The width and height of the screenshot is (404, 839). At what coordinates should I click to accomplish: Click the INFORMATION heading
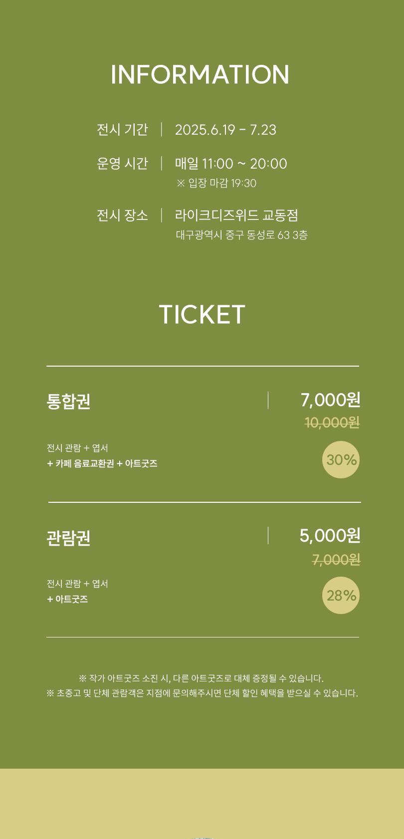click(x=200, y=75)
